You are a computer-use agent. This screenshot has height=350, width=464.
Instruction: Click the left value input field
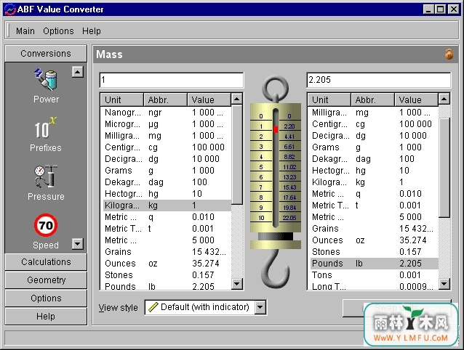point(172,80)
